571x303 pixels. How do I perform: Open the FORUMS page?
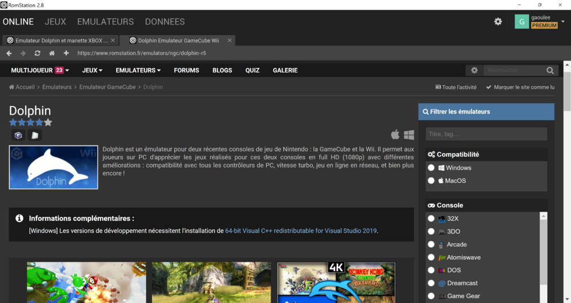pyautogui.click(x=187, y=70)
